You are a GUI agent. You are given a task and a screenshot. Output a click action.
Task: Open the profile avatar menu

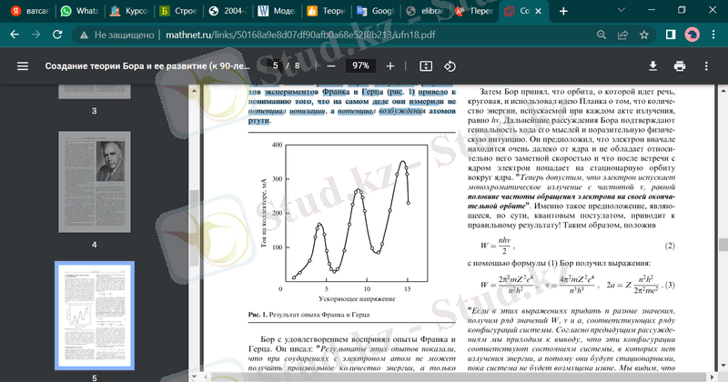(x=692, y=35)
